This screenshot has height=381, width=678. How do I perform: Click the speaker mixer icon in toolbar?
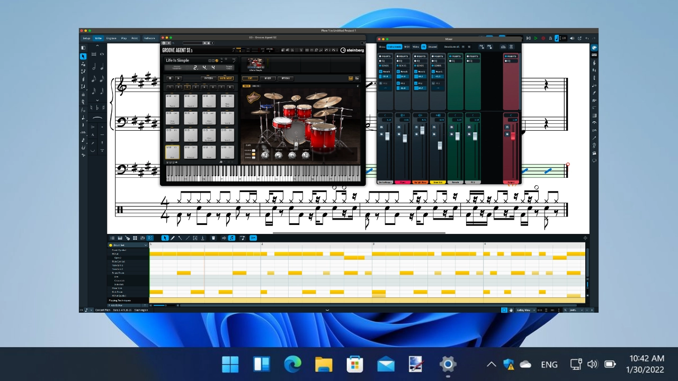(x=572, y=38)
